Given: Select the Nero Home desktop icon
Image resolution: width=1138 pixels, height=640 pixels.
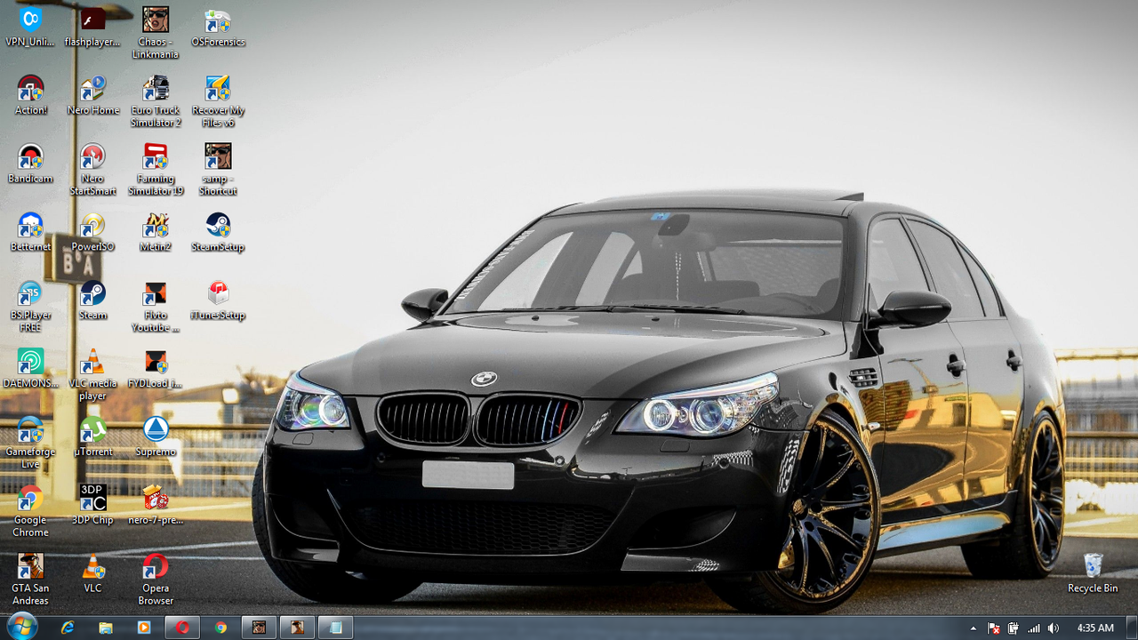Looking at the screenshot, I should [92, 95].
